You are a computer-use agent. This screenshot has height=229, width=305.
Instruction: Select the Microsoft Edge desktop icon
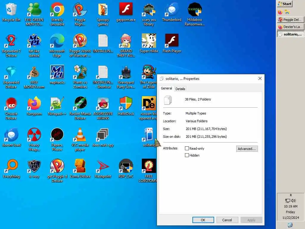click(57, 46)
